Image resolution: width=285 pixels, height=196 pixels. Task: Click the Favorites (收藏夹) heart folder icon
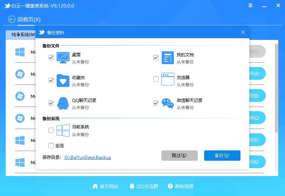63,81
